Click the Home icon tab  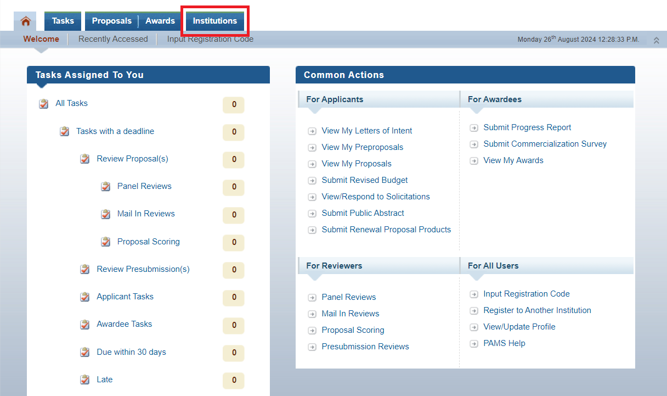coord(25,21)
